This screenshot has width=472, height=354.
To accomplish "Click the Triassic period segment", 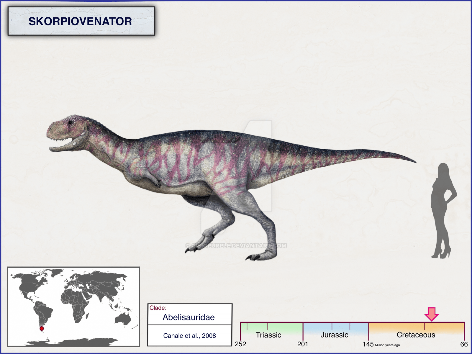I will coord(272,331).
